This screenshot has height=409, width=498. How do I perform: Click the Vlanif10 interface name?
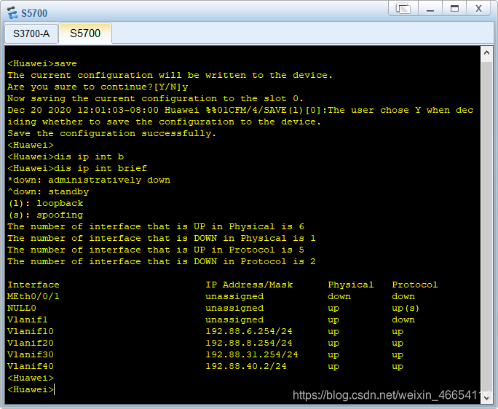(31, 332)
